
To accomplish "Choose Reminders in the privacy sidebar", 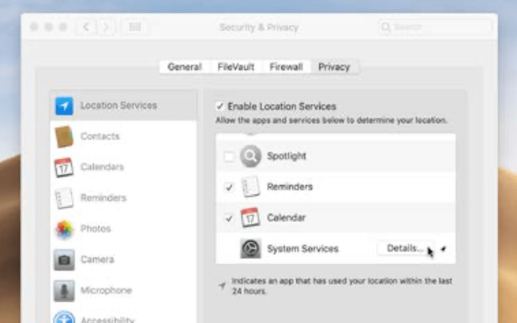I will tap(103, 198).
